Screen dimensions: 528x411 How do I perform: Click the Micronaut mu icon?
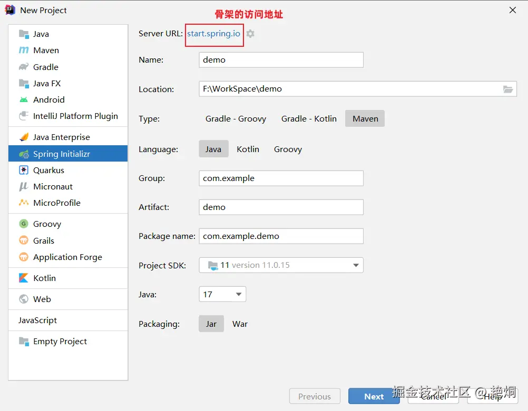tap(24, 187)
